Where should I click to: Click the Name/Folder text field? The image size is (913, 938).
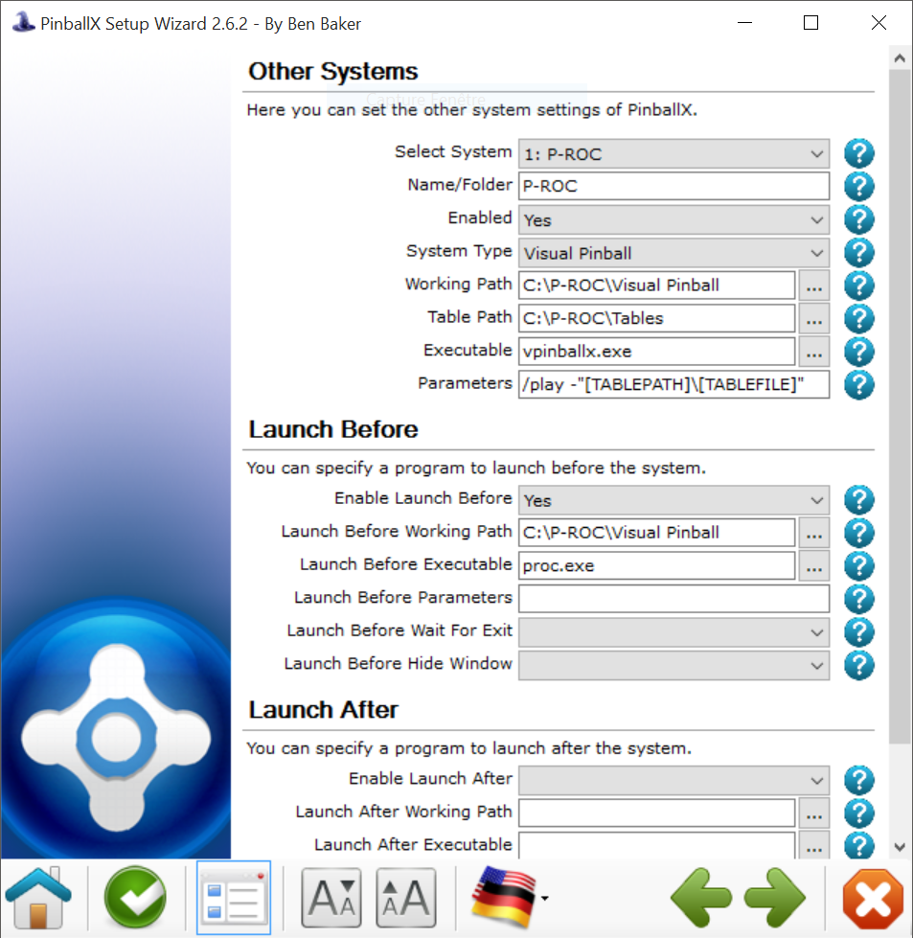[673, 186]
